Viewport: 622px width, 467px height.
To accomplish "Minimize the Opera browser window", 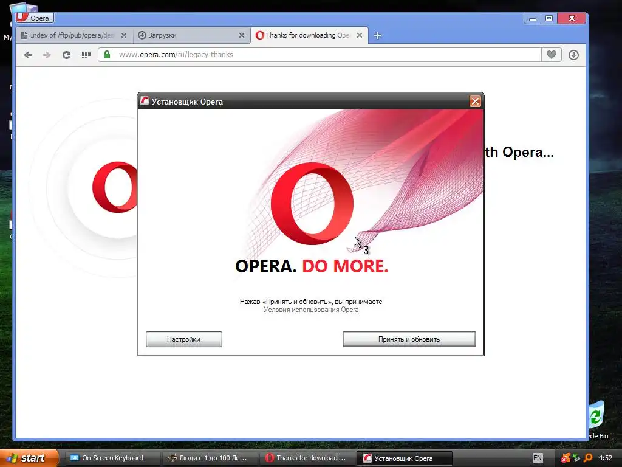I will (532, 18).
